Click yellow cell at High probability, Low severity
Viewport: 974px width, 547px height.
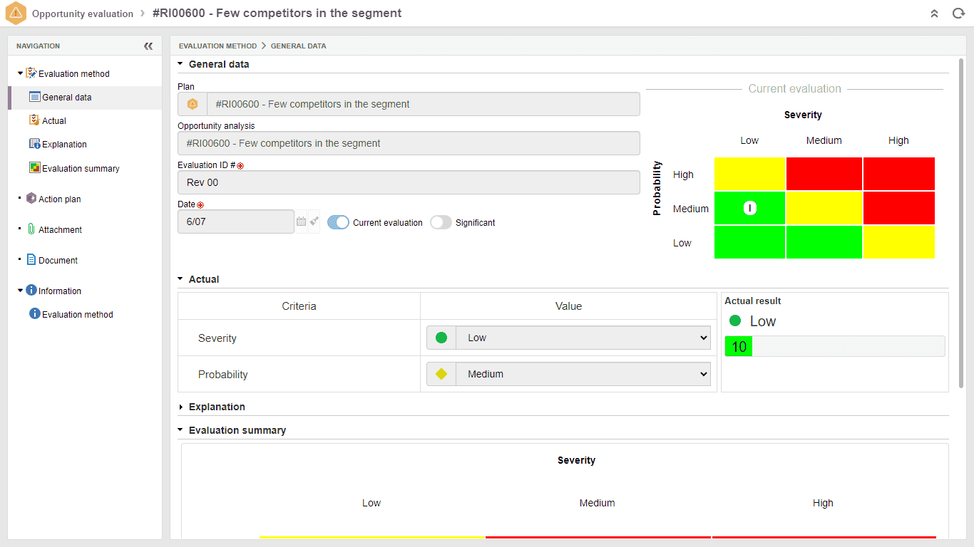coord(749,174)
